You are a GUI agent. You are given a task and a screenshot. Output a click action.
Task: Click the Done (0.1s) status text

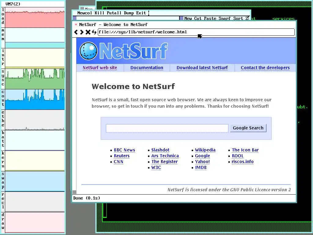coord(87,198)
